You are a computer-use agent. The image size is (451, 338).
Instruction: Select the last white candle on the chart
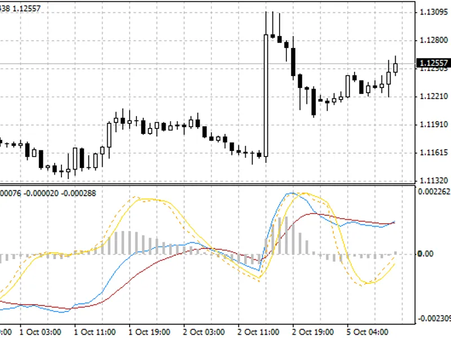(396, 68)
